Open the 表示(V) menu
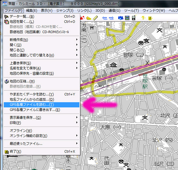 coord(47,10)
